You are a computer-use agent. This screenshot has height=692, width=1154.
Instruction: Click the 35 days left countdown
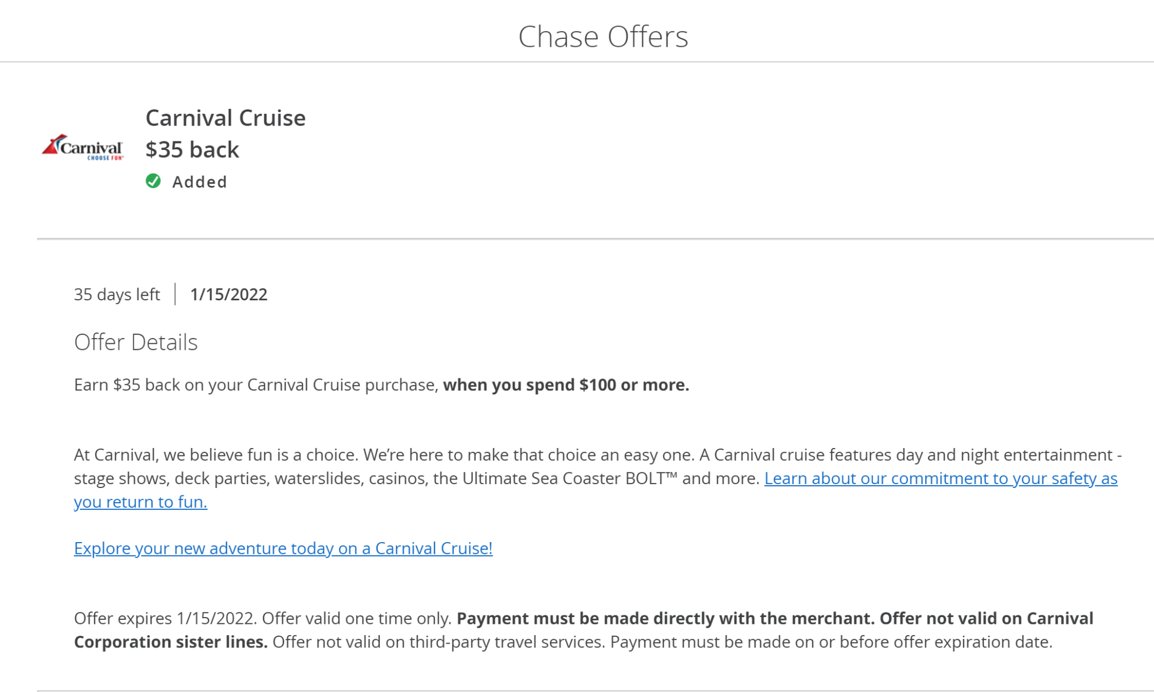[x=117, y=294]
